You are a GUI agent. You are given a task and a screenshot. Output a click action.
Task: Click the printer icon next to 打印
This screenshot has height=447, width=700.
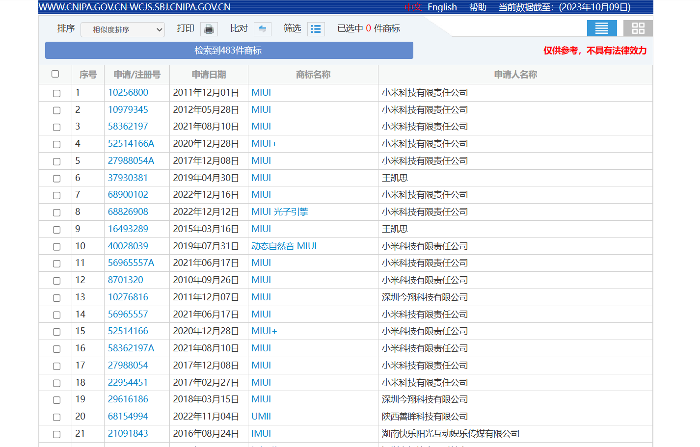point(209,29)
